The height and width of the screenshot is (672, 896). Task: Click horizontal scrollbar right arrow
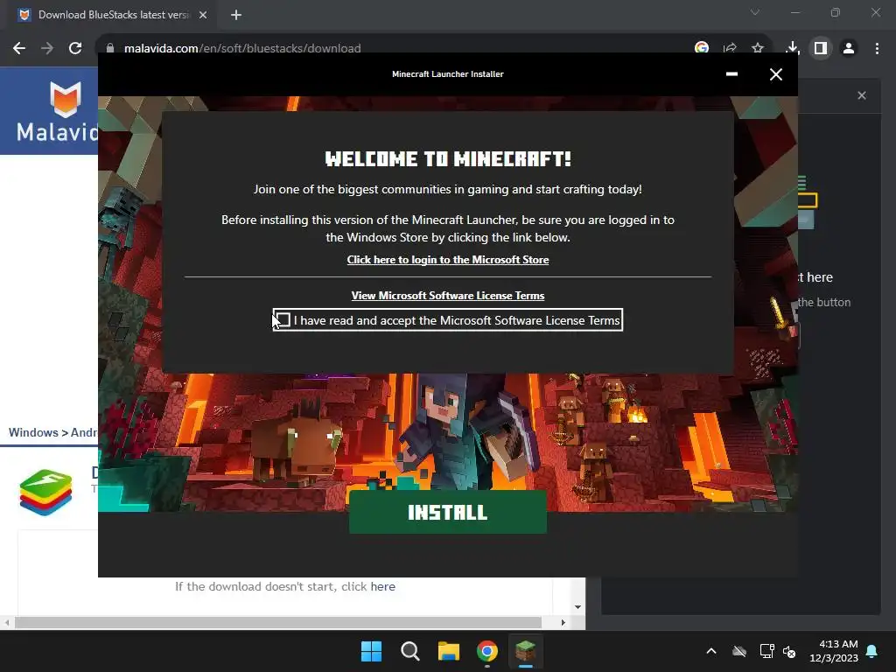click(x=563, y=623)
